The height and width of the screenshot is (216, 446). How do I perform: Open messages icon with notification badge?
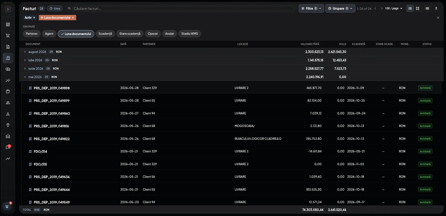(x=8, y=147)
